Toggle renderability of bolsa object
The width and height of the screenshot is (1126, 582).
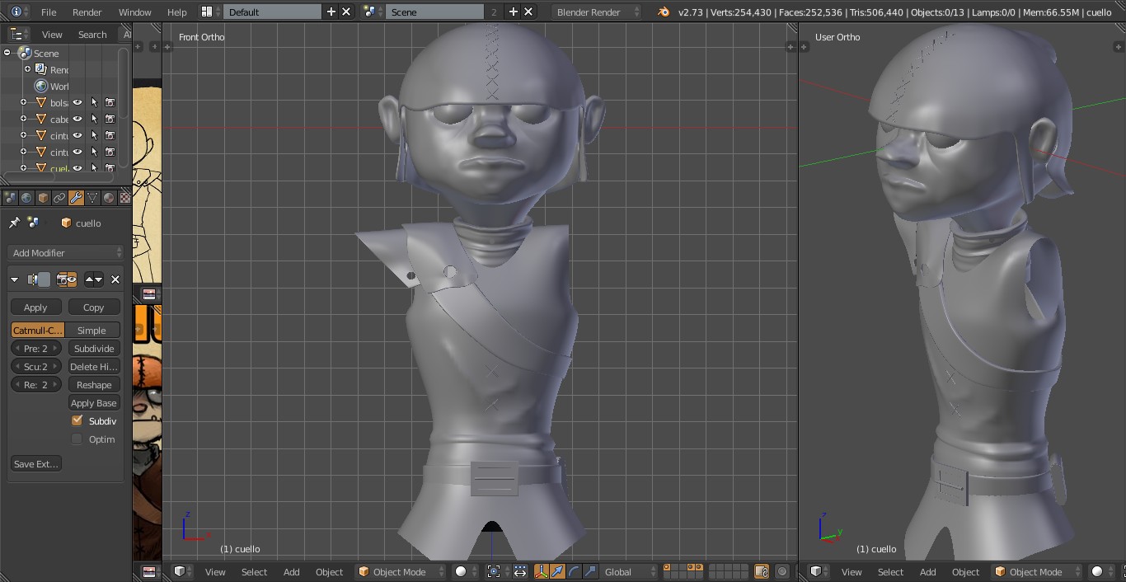click(110, 102)
